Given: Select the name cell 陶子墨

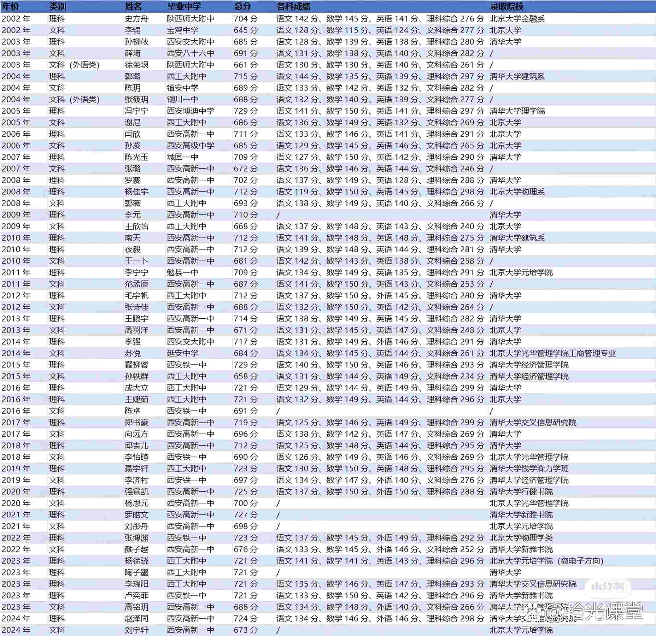Looking at the screenshot, I should click(x=137, y=573).
